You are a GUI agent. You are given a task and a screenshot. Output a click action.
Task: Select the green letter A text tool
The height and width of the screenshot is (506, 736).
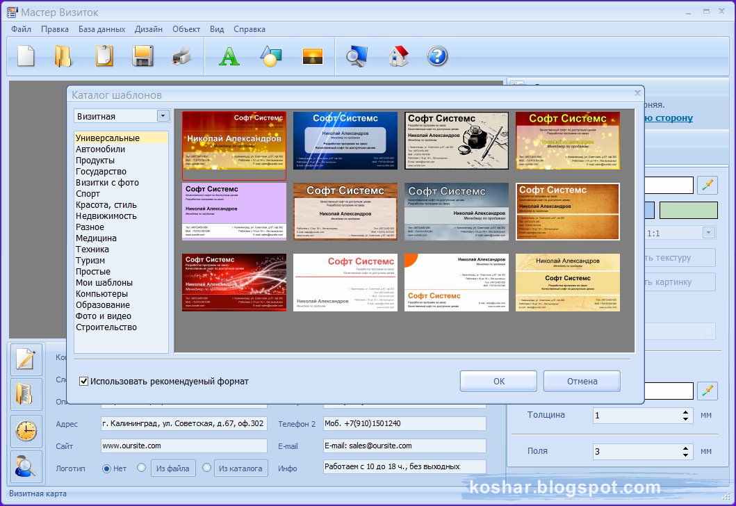tap(229, 56)
